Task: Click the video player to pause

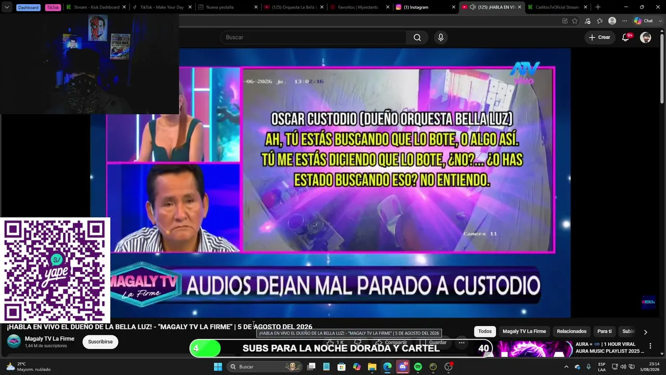Action: tap(330, 183)
